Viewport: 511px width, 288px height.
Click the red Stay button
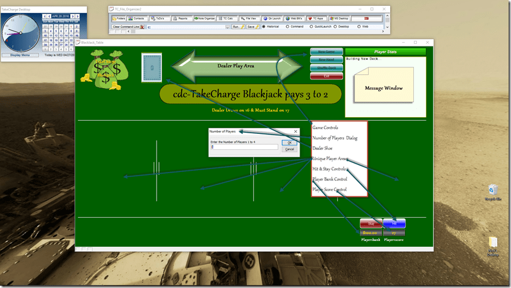point(371,224)
